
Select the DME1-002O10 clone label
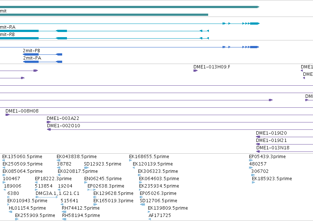[x=64, y=126]
